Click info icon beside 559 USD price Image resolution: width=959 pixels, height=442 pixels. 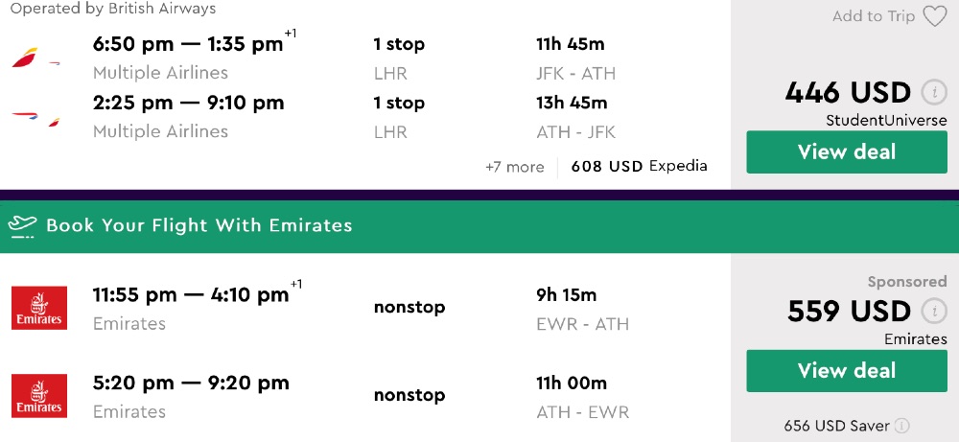tap(933, 312)
